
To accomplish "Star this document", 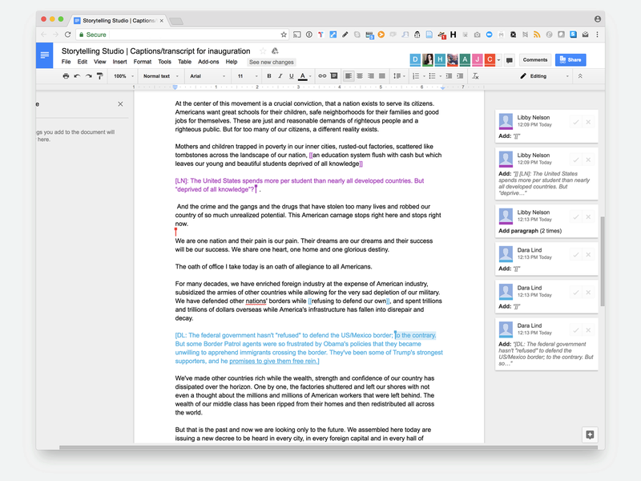I will 263,51.
